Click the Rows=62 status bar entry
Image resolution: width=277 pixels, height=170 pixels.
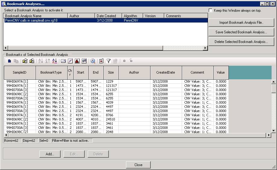pyautogui.click(x=13, y=141)
